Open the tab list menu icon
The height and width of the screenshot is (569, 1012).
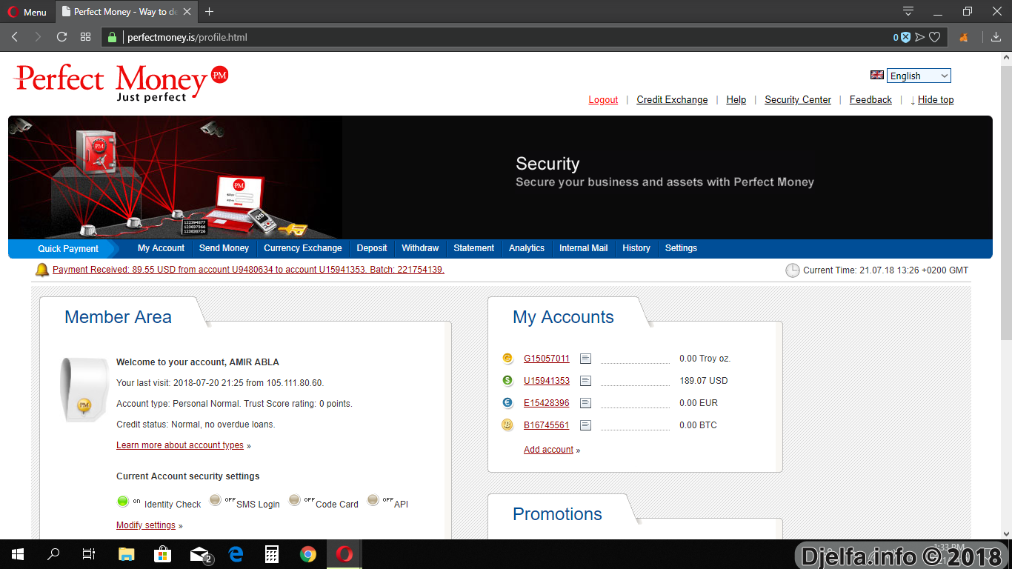[x=908, y=11]
